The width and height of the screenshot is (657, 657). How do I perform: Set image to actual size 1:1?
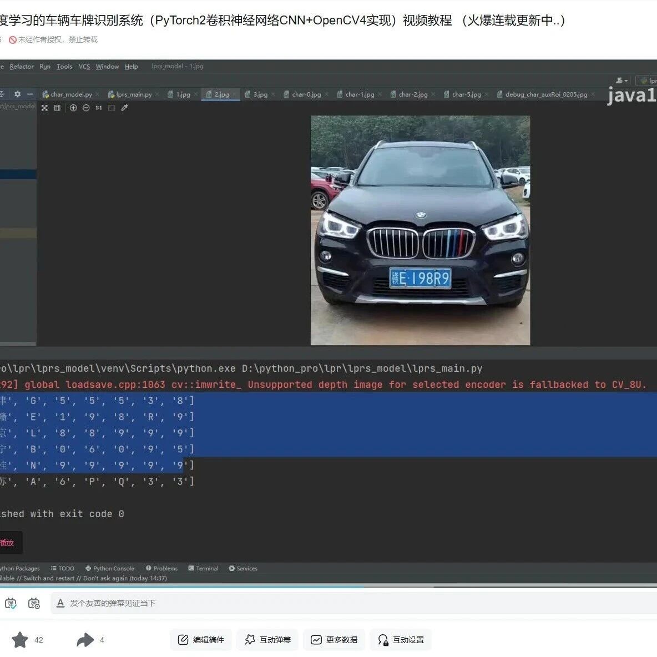pyautogui.click(x=98, y=108)
